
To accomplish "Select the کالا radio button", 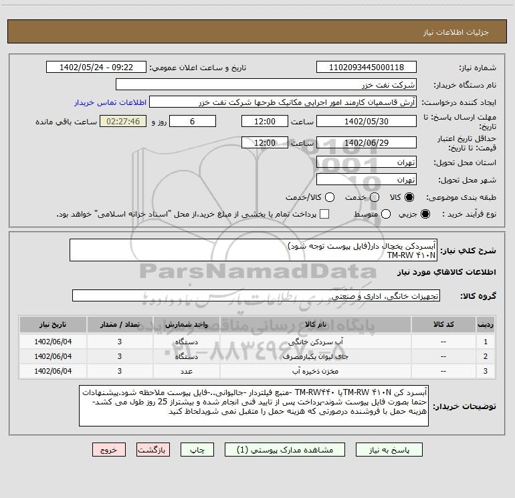I will coord(409,197).
